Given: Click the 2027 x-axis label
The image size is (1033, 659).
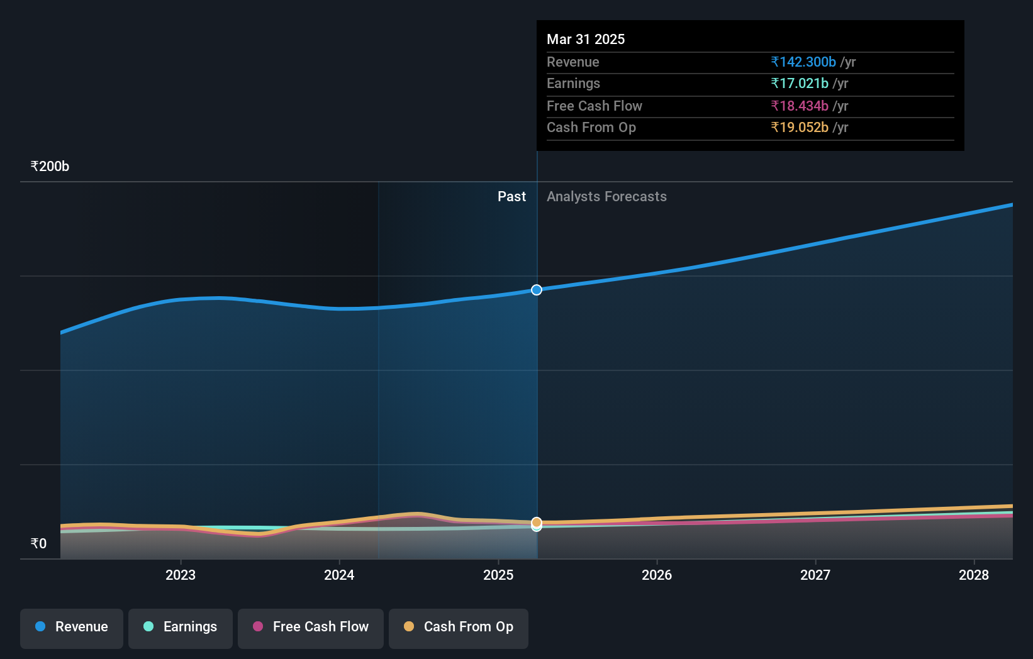Looking at the screenshot, I should tap(815, 575).
